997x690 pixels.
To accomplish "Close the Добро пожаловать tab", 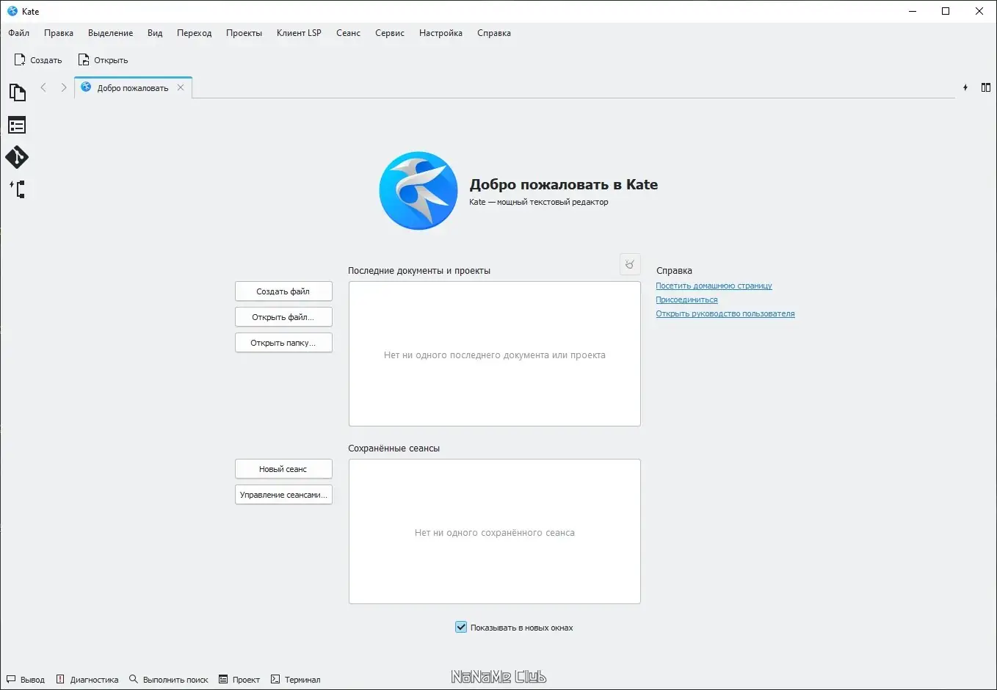I will point(181,87).
